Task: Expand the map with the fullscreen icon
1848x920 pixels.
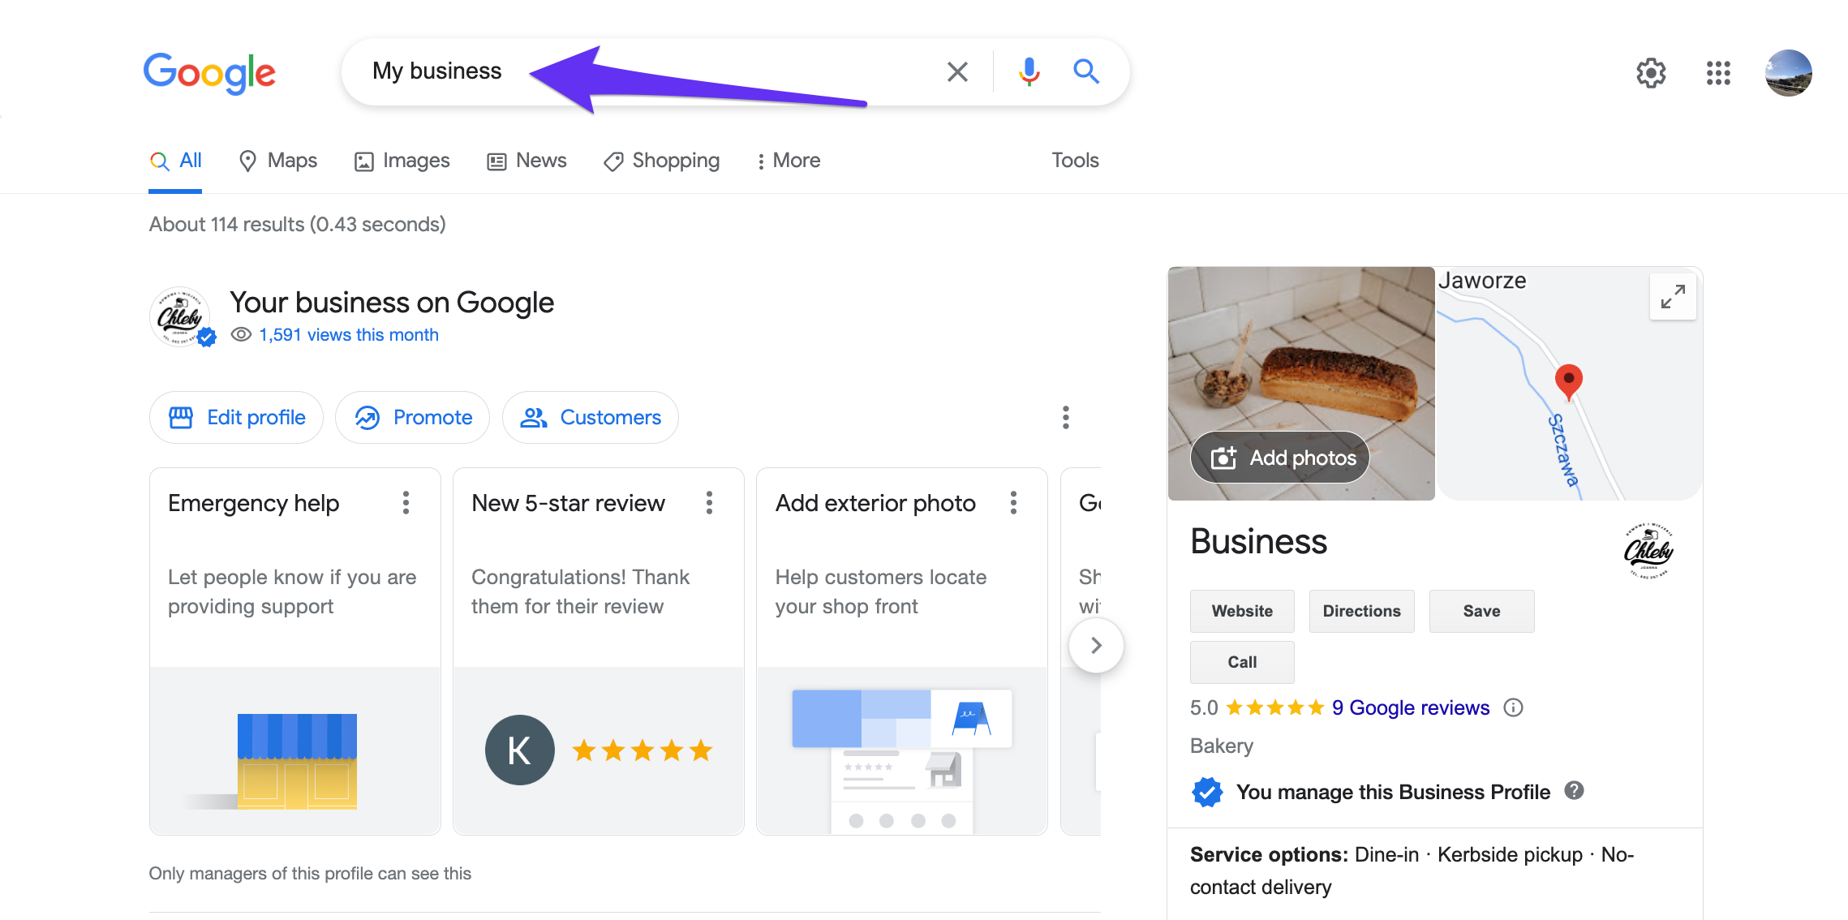Action: point(1673,297)
